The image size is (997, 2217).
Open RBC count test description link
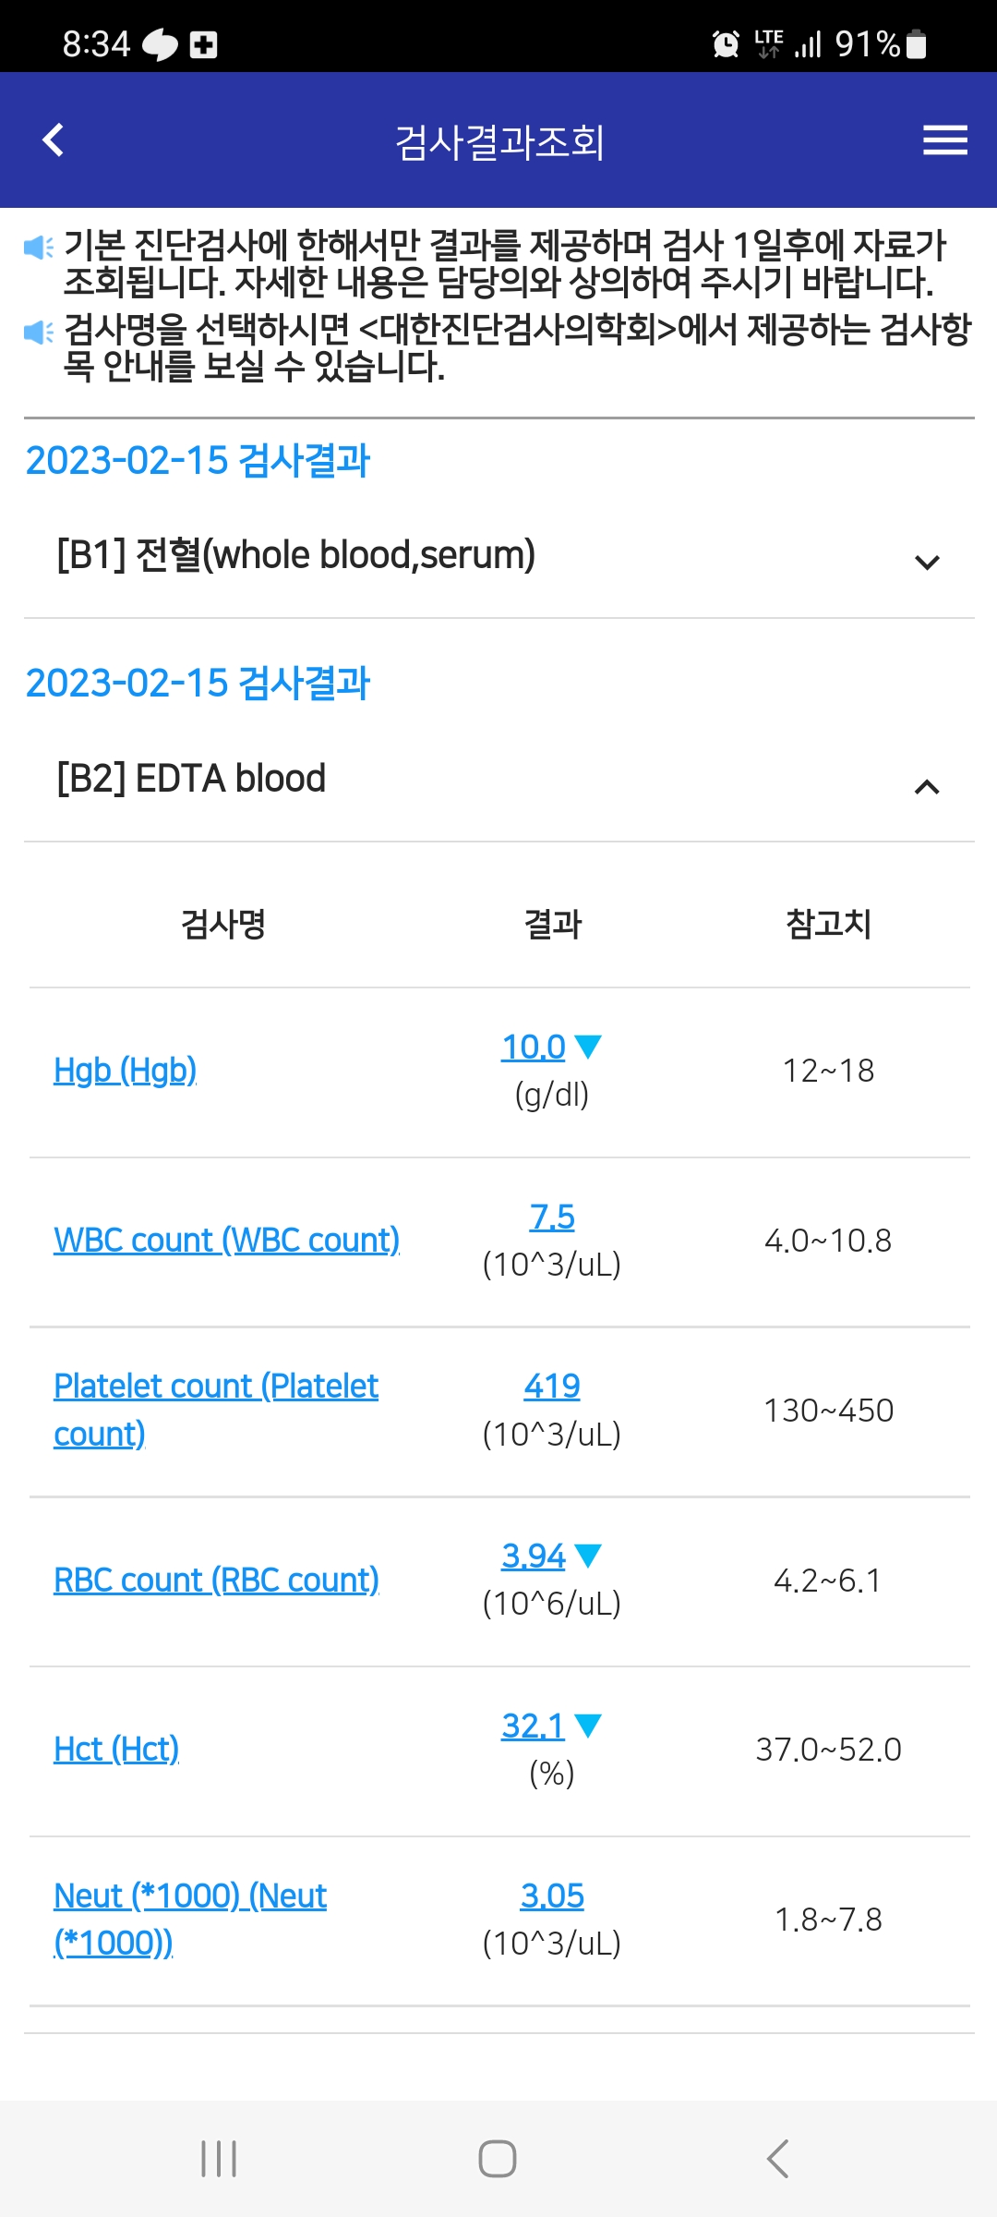[x=216, y=1580]
